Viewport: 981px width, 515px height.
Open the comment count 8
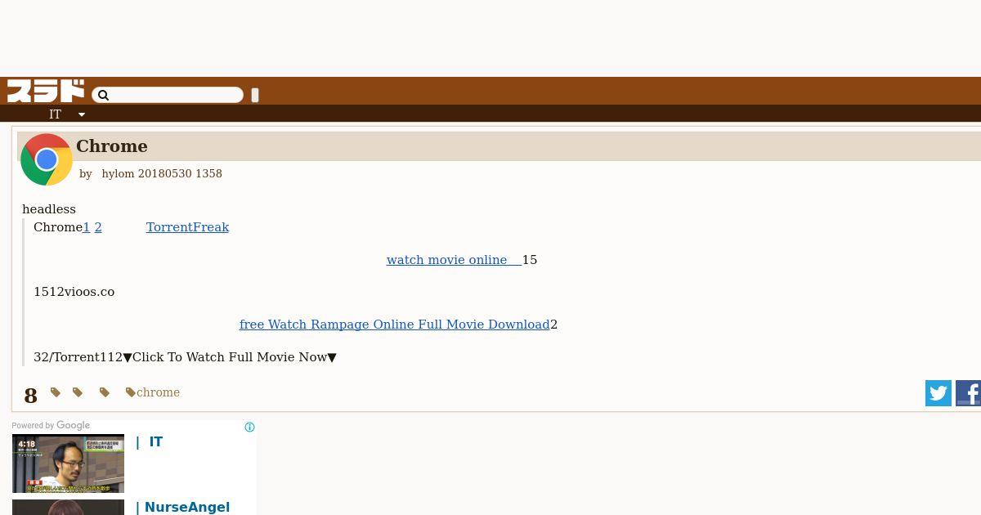click(x=31, y=396)
